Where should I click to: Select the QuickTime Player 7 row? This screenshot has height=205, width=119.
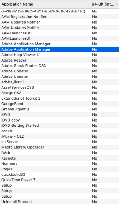(59, 180)
